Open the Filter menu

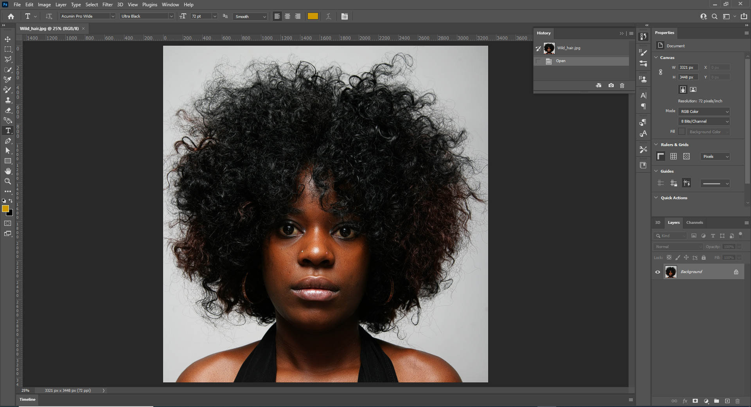pyautogui.click(x=108, y=4)
